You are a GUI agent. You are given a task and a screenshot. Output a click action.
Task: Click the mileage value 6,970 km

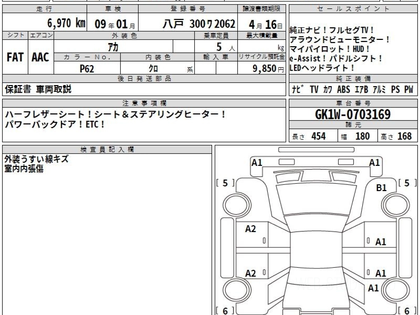(x=66, y=24)
